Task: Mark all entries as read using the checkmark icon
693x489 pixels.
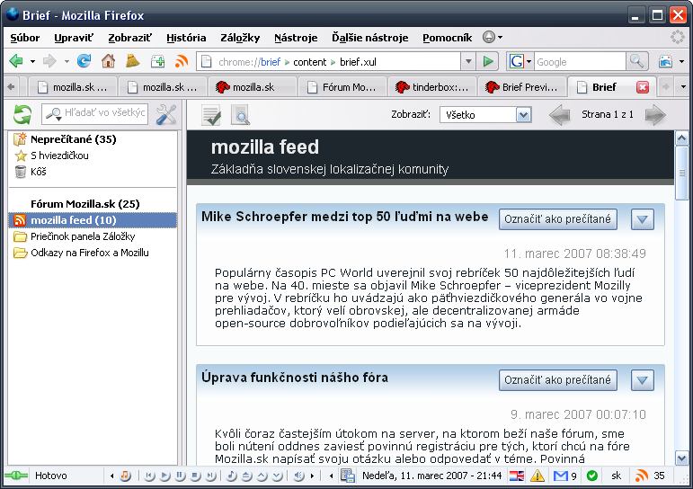Action: tap(211, 115)
